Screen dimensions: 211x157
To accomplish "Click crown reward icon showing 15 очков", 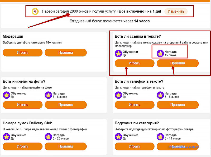I will point(160,53).
